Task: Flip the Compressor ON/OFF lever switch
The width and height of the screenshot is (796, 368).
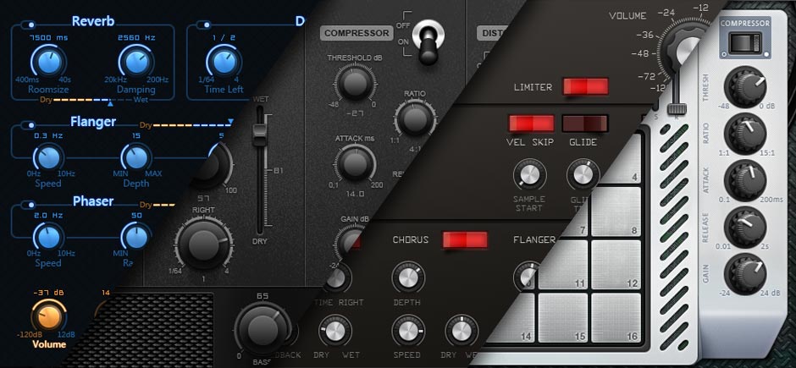Action: click(x=428, y=41)
